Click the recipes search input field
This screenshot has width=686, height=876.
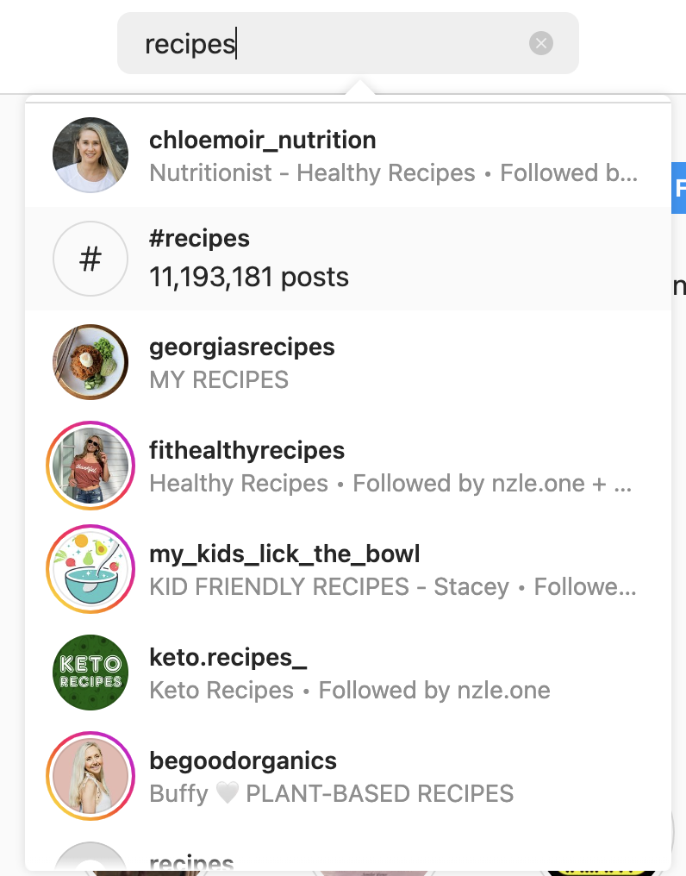327,43
